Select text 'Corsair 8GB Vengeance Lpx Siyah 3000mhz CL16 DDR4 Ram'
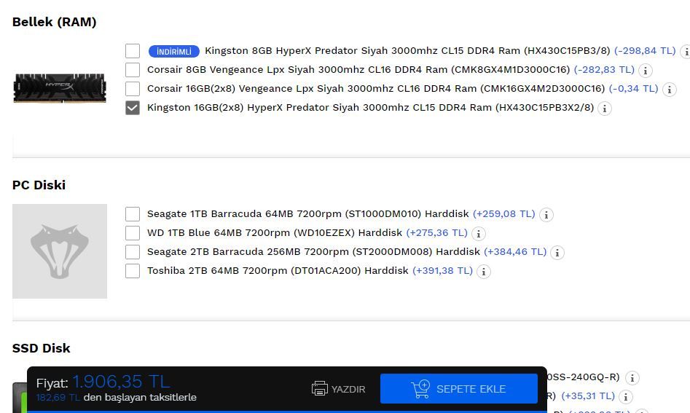The width and height of the screenshot is (690, 413). [297, 69]
